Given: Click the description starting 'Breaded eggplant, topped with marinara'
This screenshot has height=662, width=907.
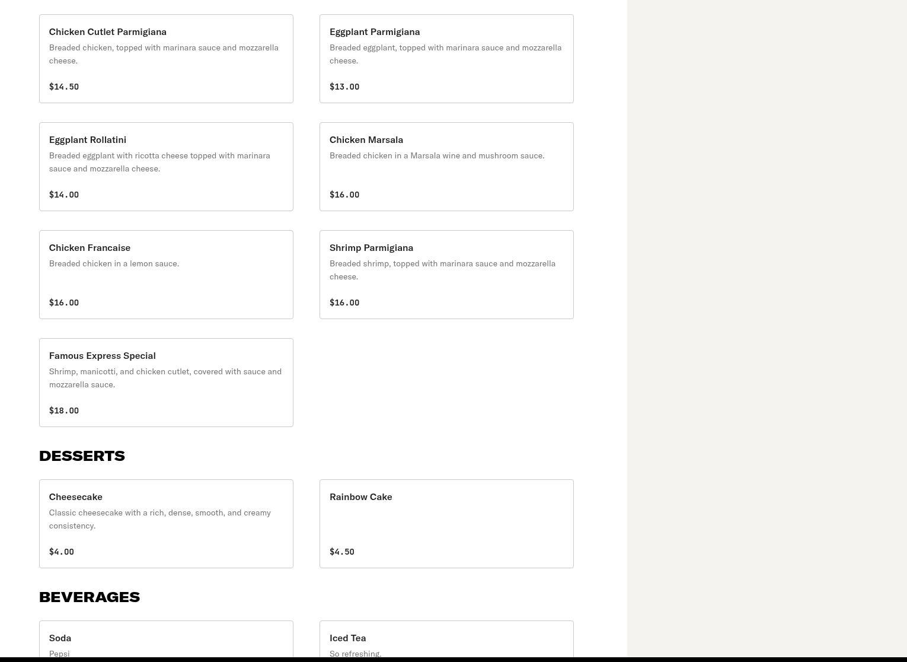Looking at the screenshot, I should click(x=446, y=54).
